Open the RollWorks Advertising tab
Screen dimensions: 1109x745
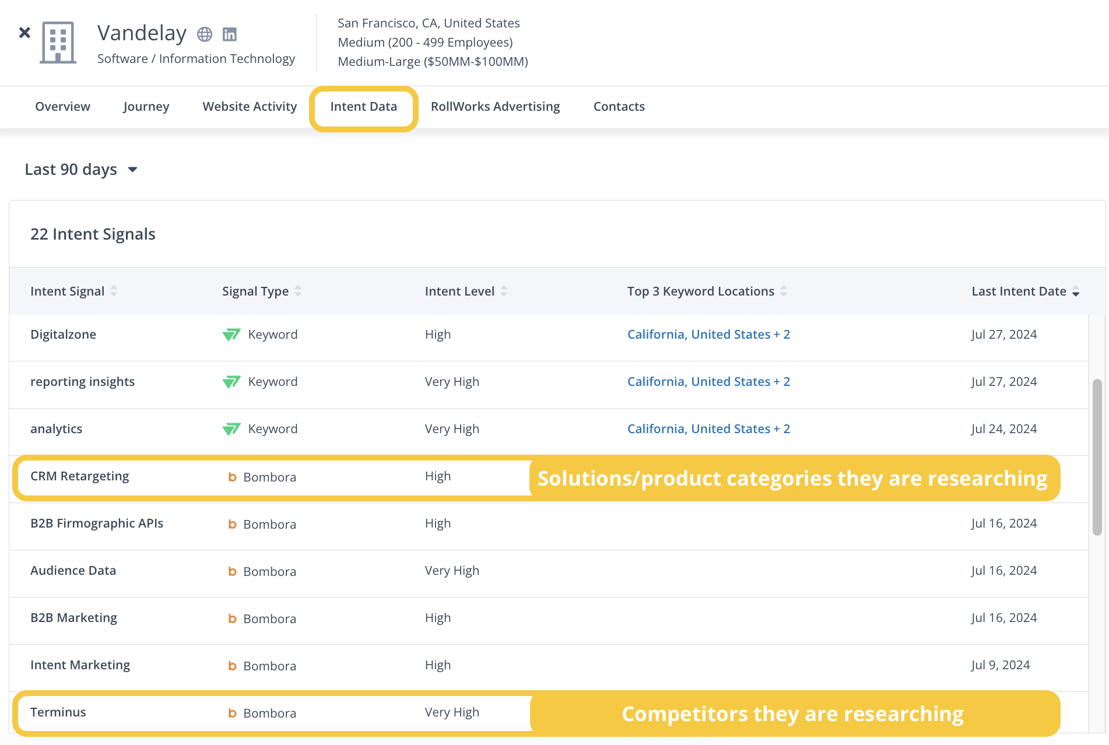(495, 107)
